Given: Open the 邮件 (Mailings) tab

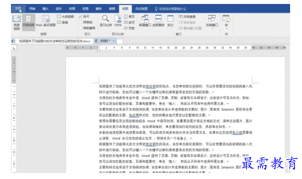Looking at the screenshot, I should [x=99, y=8].
